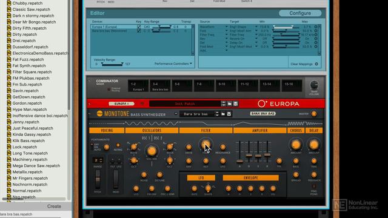
Task: Select the Voicing section tab
Action: [107, 130]
